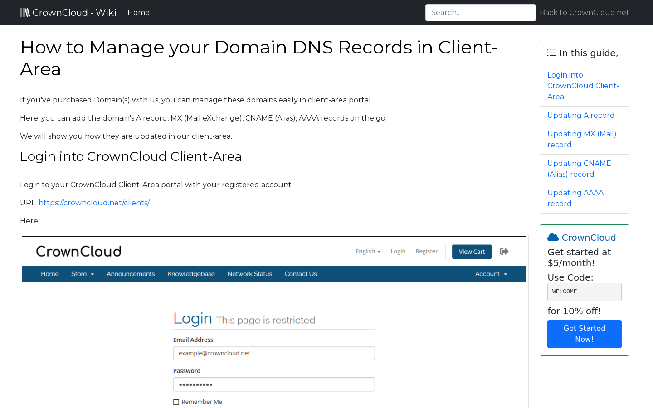The width and height of the screenshot is (653, 408).
Task: Expand the Store dropdown menu
Action: 82,274
